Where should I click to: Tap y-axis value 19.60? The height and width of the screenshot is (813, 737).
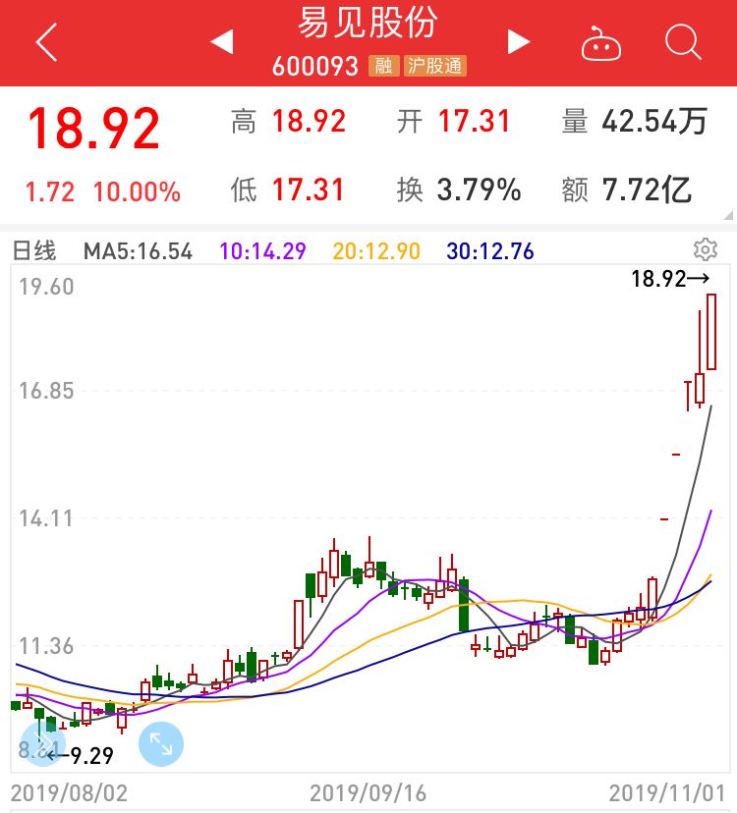[x=46, y=287]
